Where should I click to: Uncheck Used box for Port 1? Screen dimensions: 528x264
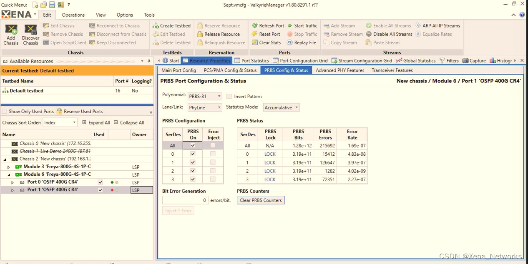pos(100,190)
